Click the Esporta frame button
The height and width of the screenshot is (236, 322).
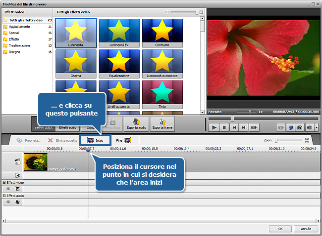(x=162, y=124)
